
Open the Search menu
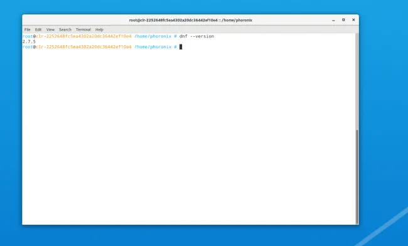tap(65, 29)
